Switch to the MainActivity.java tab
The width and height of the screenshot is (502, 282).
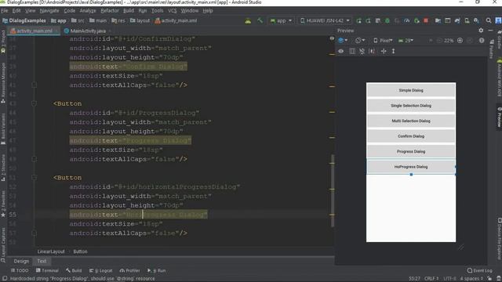pyautogui.click(x=88, y=31)
